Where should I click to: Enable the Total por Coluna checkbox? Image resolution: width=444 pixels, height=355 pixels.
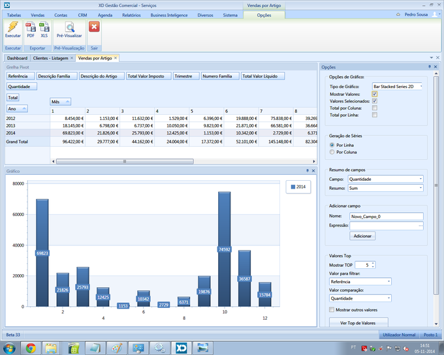pyautogui.click(x=375, y=108)
